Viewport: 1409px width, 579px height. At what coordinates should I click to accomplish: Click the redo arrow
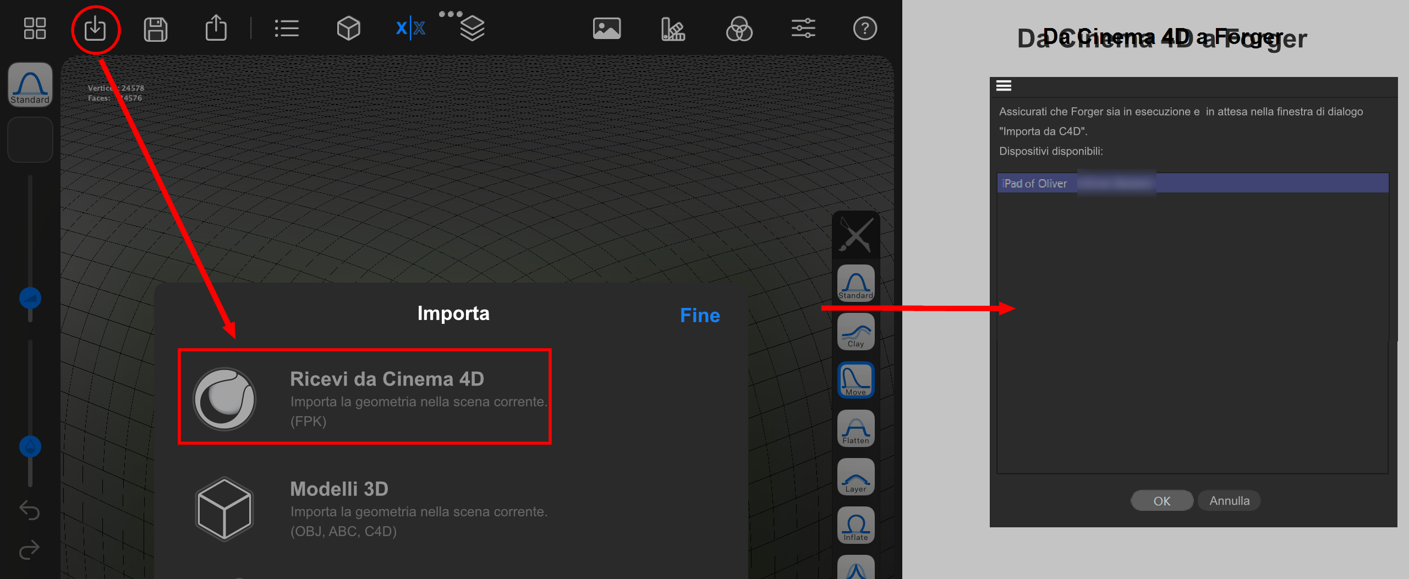[30, 549]
